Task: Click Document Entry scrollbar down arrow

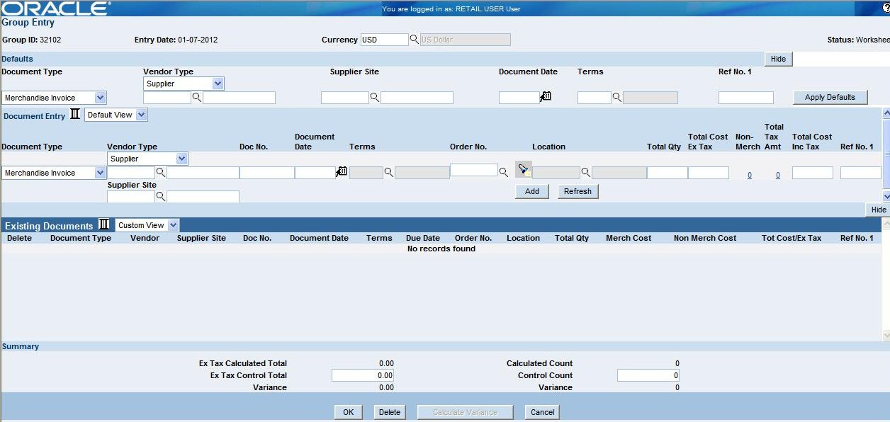Action: tap(886, 196)
